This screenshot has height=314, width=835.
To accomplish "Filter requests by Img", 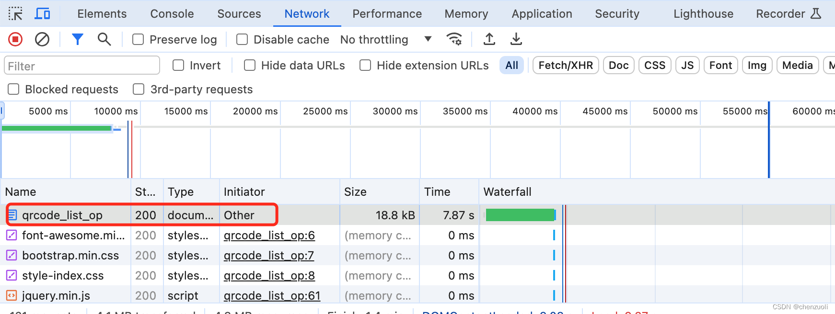I will coord(757,65).
